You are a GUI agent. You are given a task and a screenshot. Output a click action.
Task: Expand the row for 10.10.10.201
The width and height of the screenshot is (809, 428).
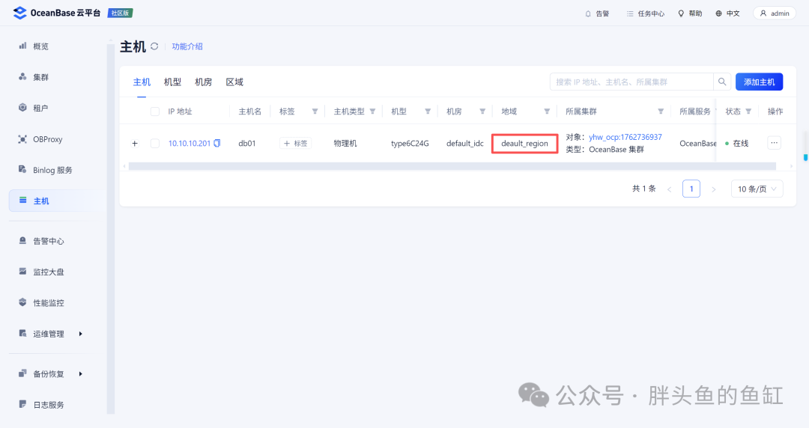pyautogui.click(x=135, y=144)
